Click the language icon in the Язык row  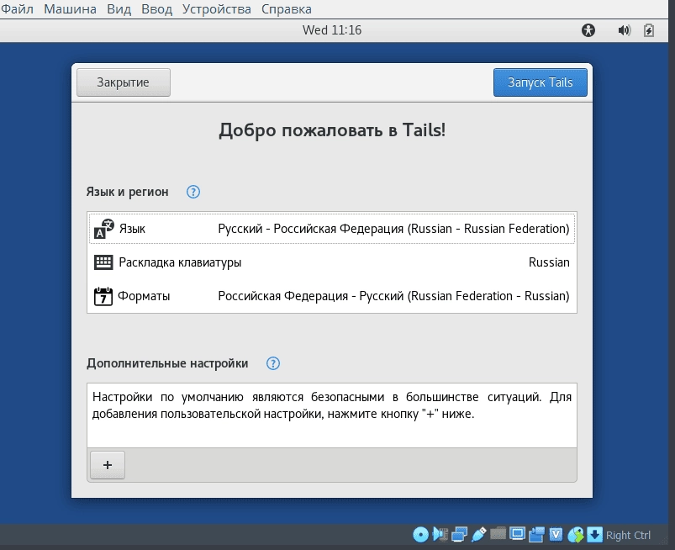click(103, 229)
